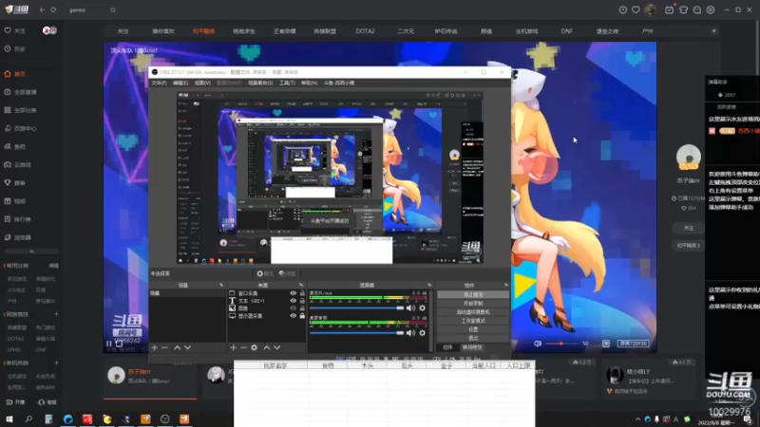Select the 绝地求生 category tab

(244, 31)
